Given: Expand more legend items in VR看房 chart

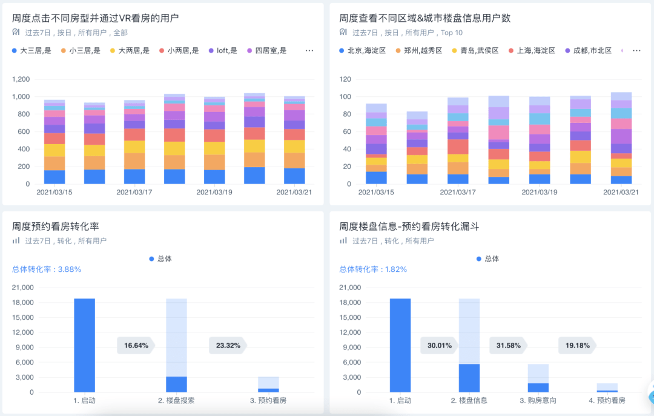Looking at the screenshot, I should click(x=309, y=50).
